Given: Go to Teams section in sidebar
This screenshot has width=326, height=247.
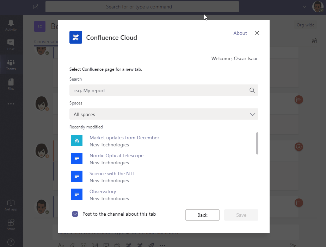Looking at the screenshot, I should click(11, 65).
